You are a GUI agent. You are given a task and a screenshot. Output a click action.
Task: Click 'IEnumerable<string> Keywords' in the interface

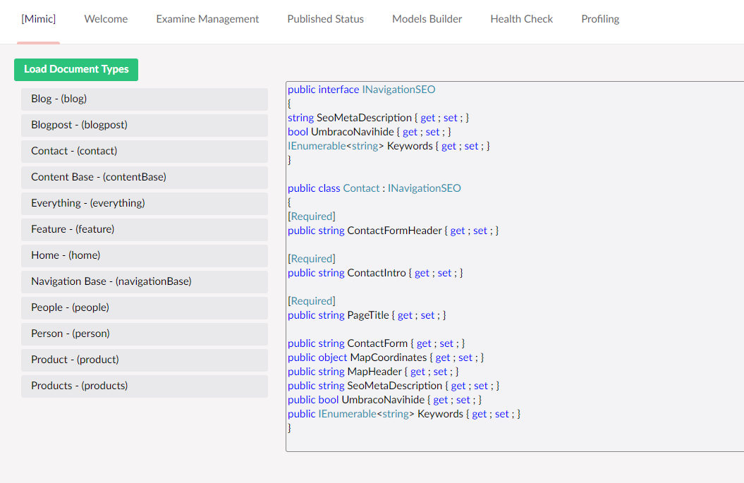point(389,146)
